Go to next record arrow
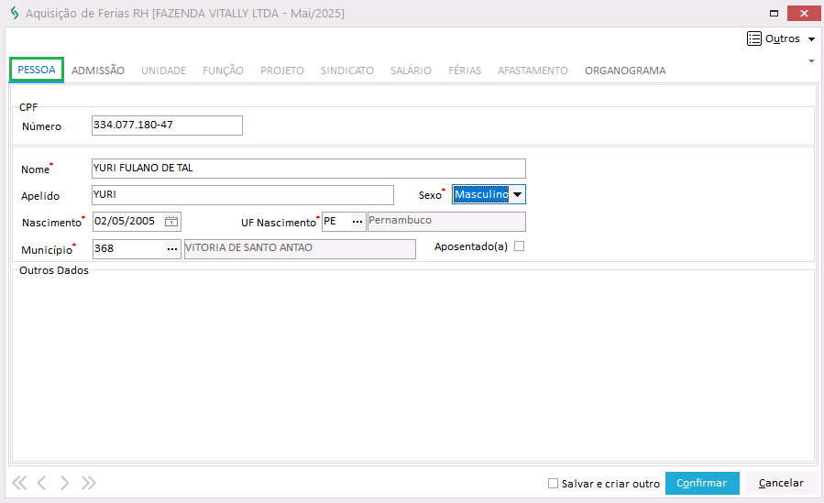Screen dimensions: 824x503 click(64, 483)
